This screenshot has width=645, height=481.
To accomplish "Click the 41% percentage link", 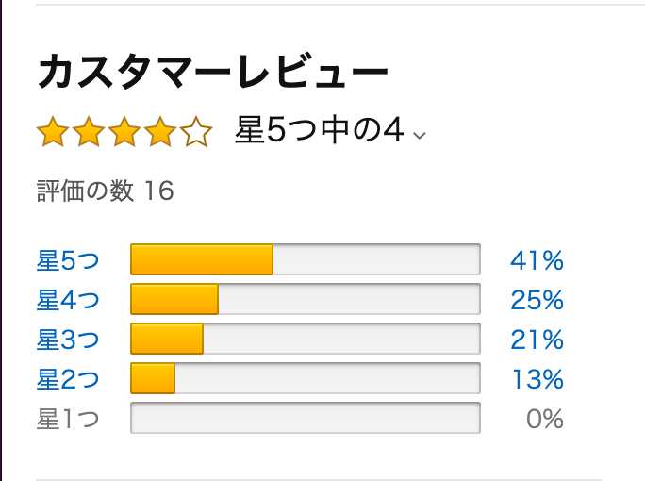I will point(537,260).
